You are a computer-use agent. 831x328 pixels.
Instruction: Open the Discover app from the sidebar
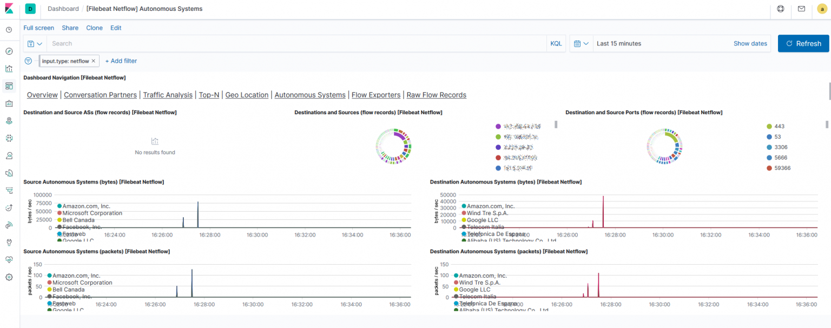tap(9, 51)
